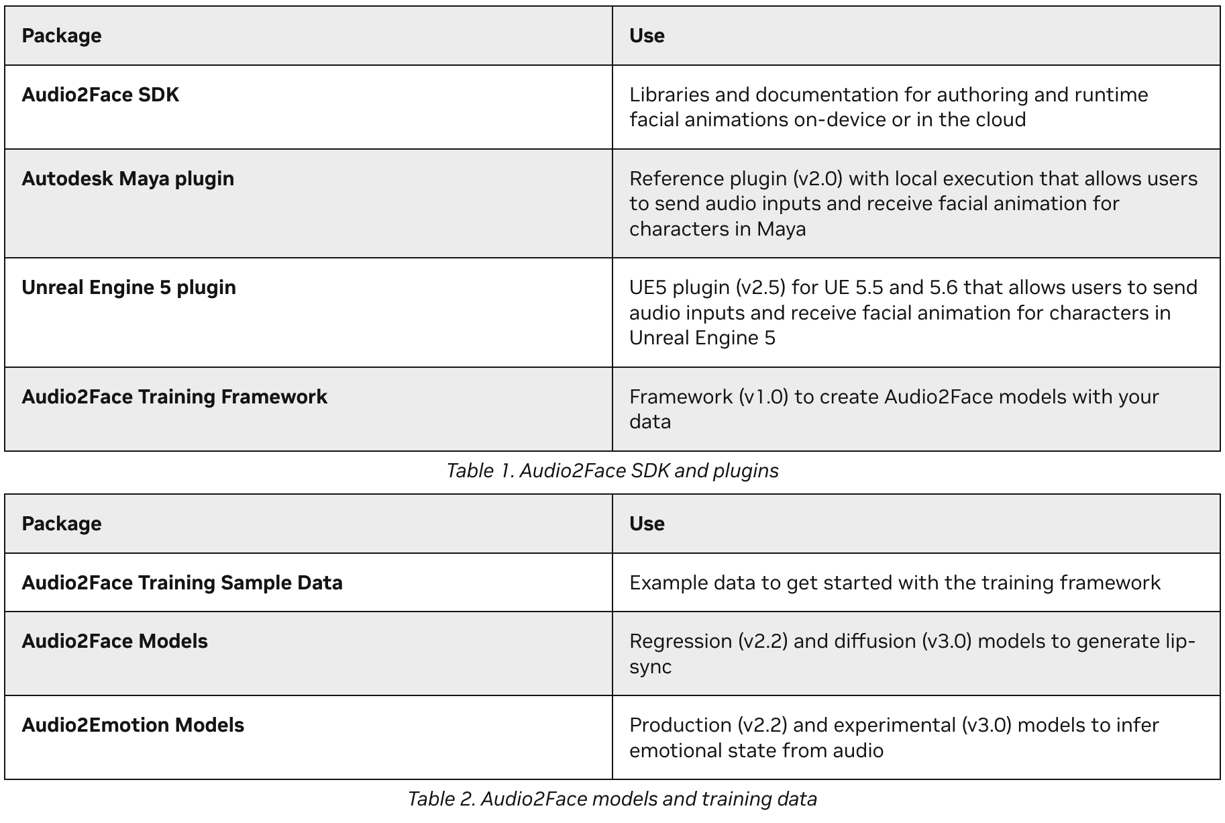Click the Table 2 caption text
This screenshot has height=823, width=1225.
(x=612, y=799)
